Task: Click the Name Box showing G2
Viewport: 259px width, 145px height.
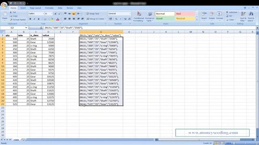Action: [x=13, y=28]
